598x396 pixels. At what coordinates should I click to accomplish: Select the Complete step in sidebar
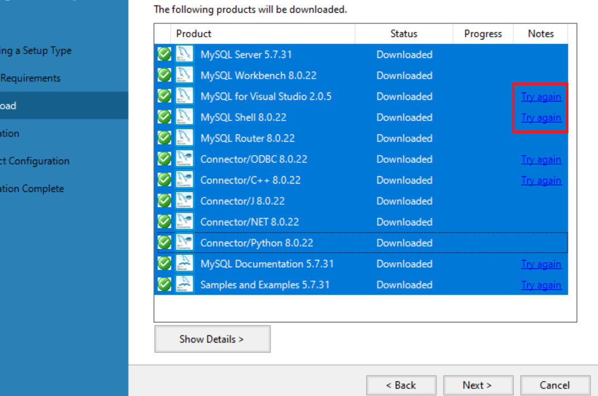tap(32, 189)
